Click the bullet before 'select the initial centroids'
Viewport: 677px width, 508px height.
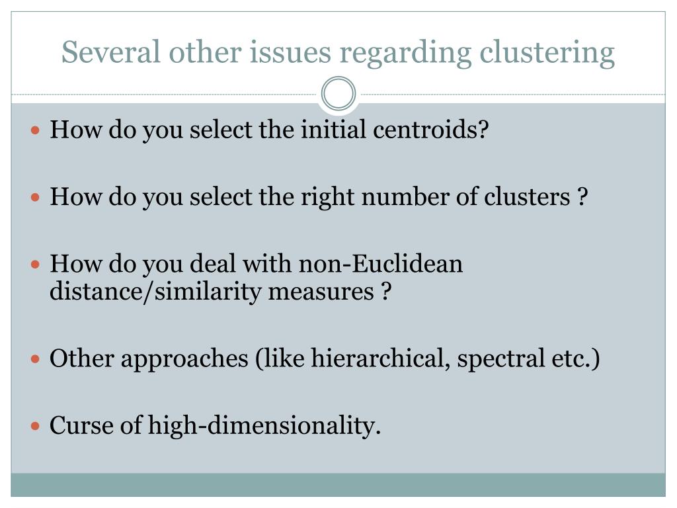pos(36,130)
